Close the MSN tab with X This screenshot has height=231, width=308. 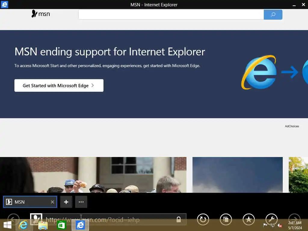tap(52, 202)
